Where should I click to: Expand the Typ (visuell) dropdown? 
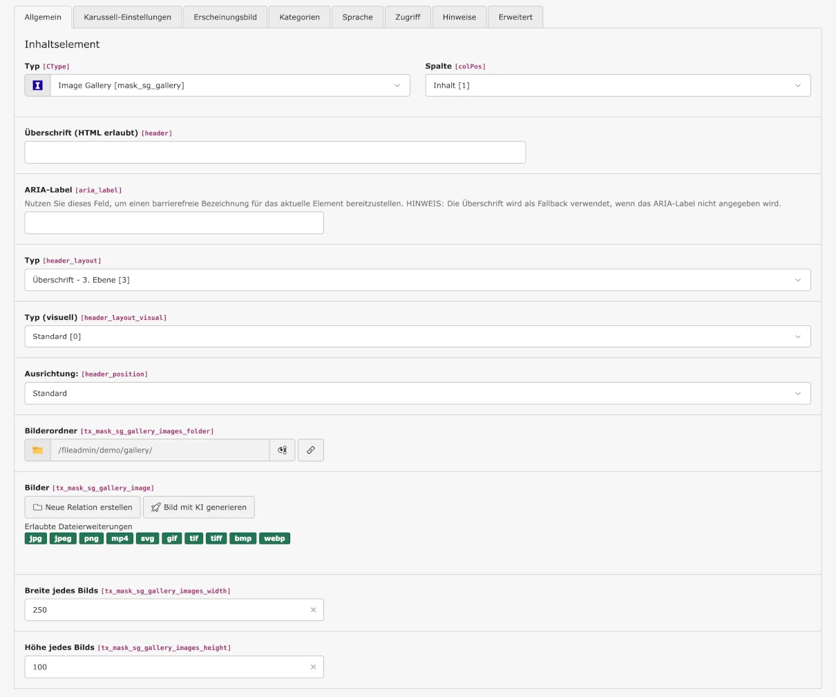(417, 337)
